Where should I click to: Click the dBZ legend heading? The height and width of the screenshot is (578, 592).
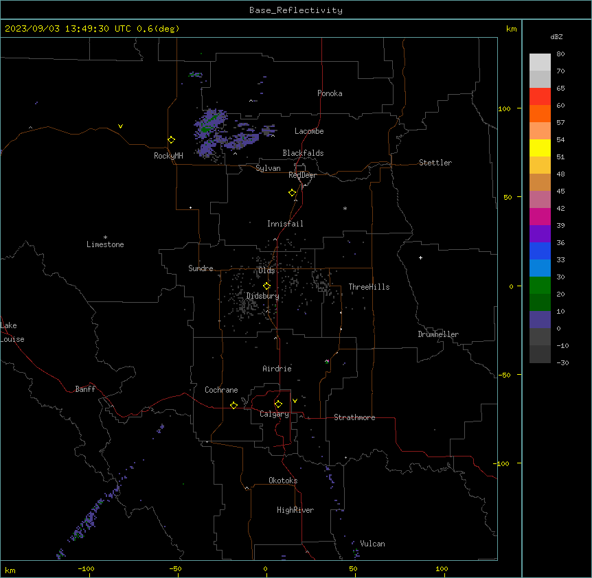click(556, 37)
